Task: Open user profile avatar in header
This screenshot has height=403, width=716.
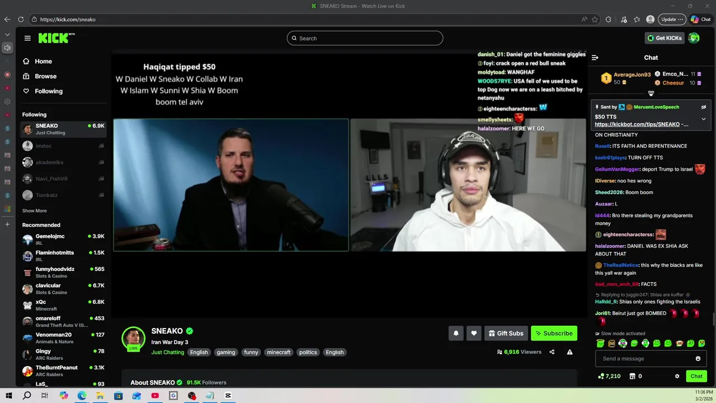Action: tap(694, 38)
